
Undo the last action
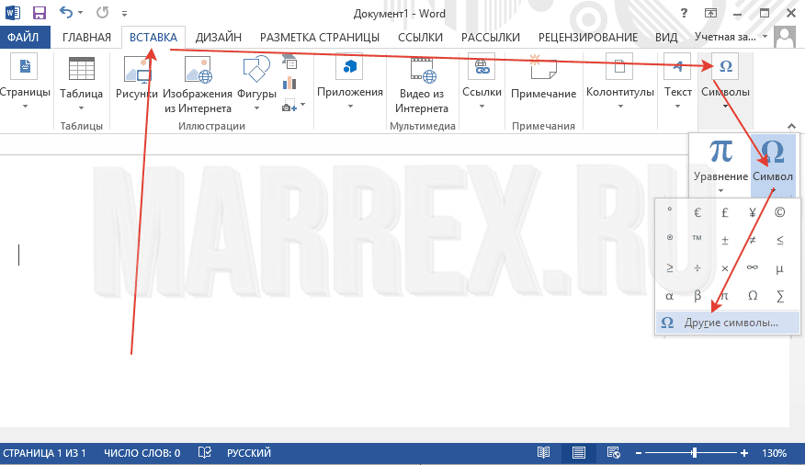[x=66, y=12]
